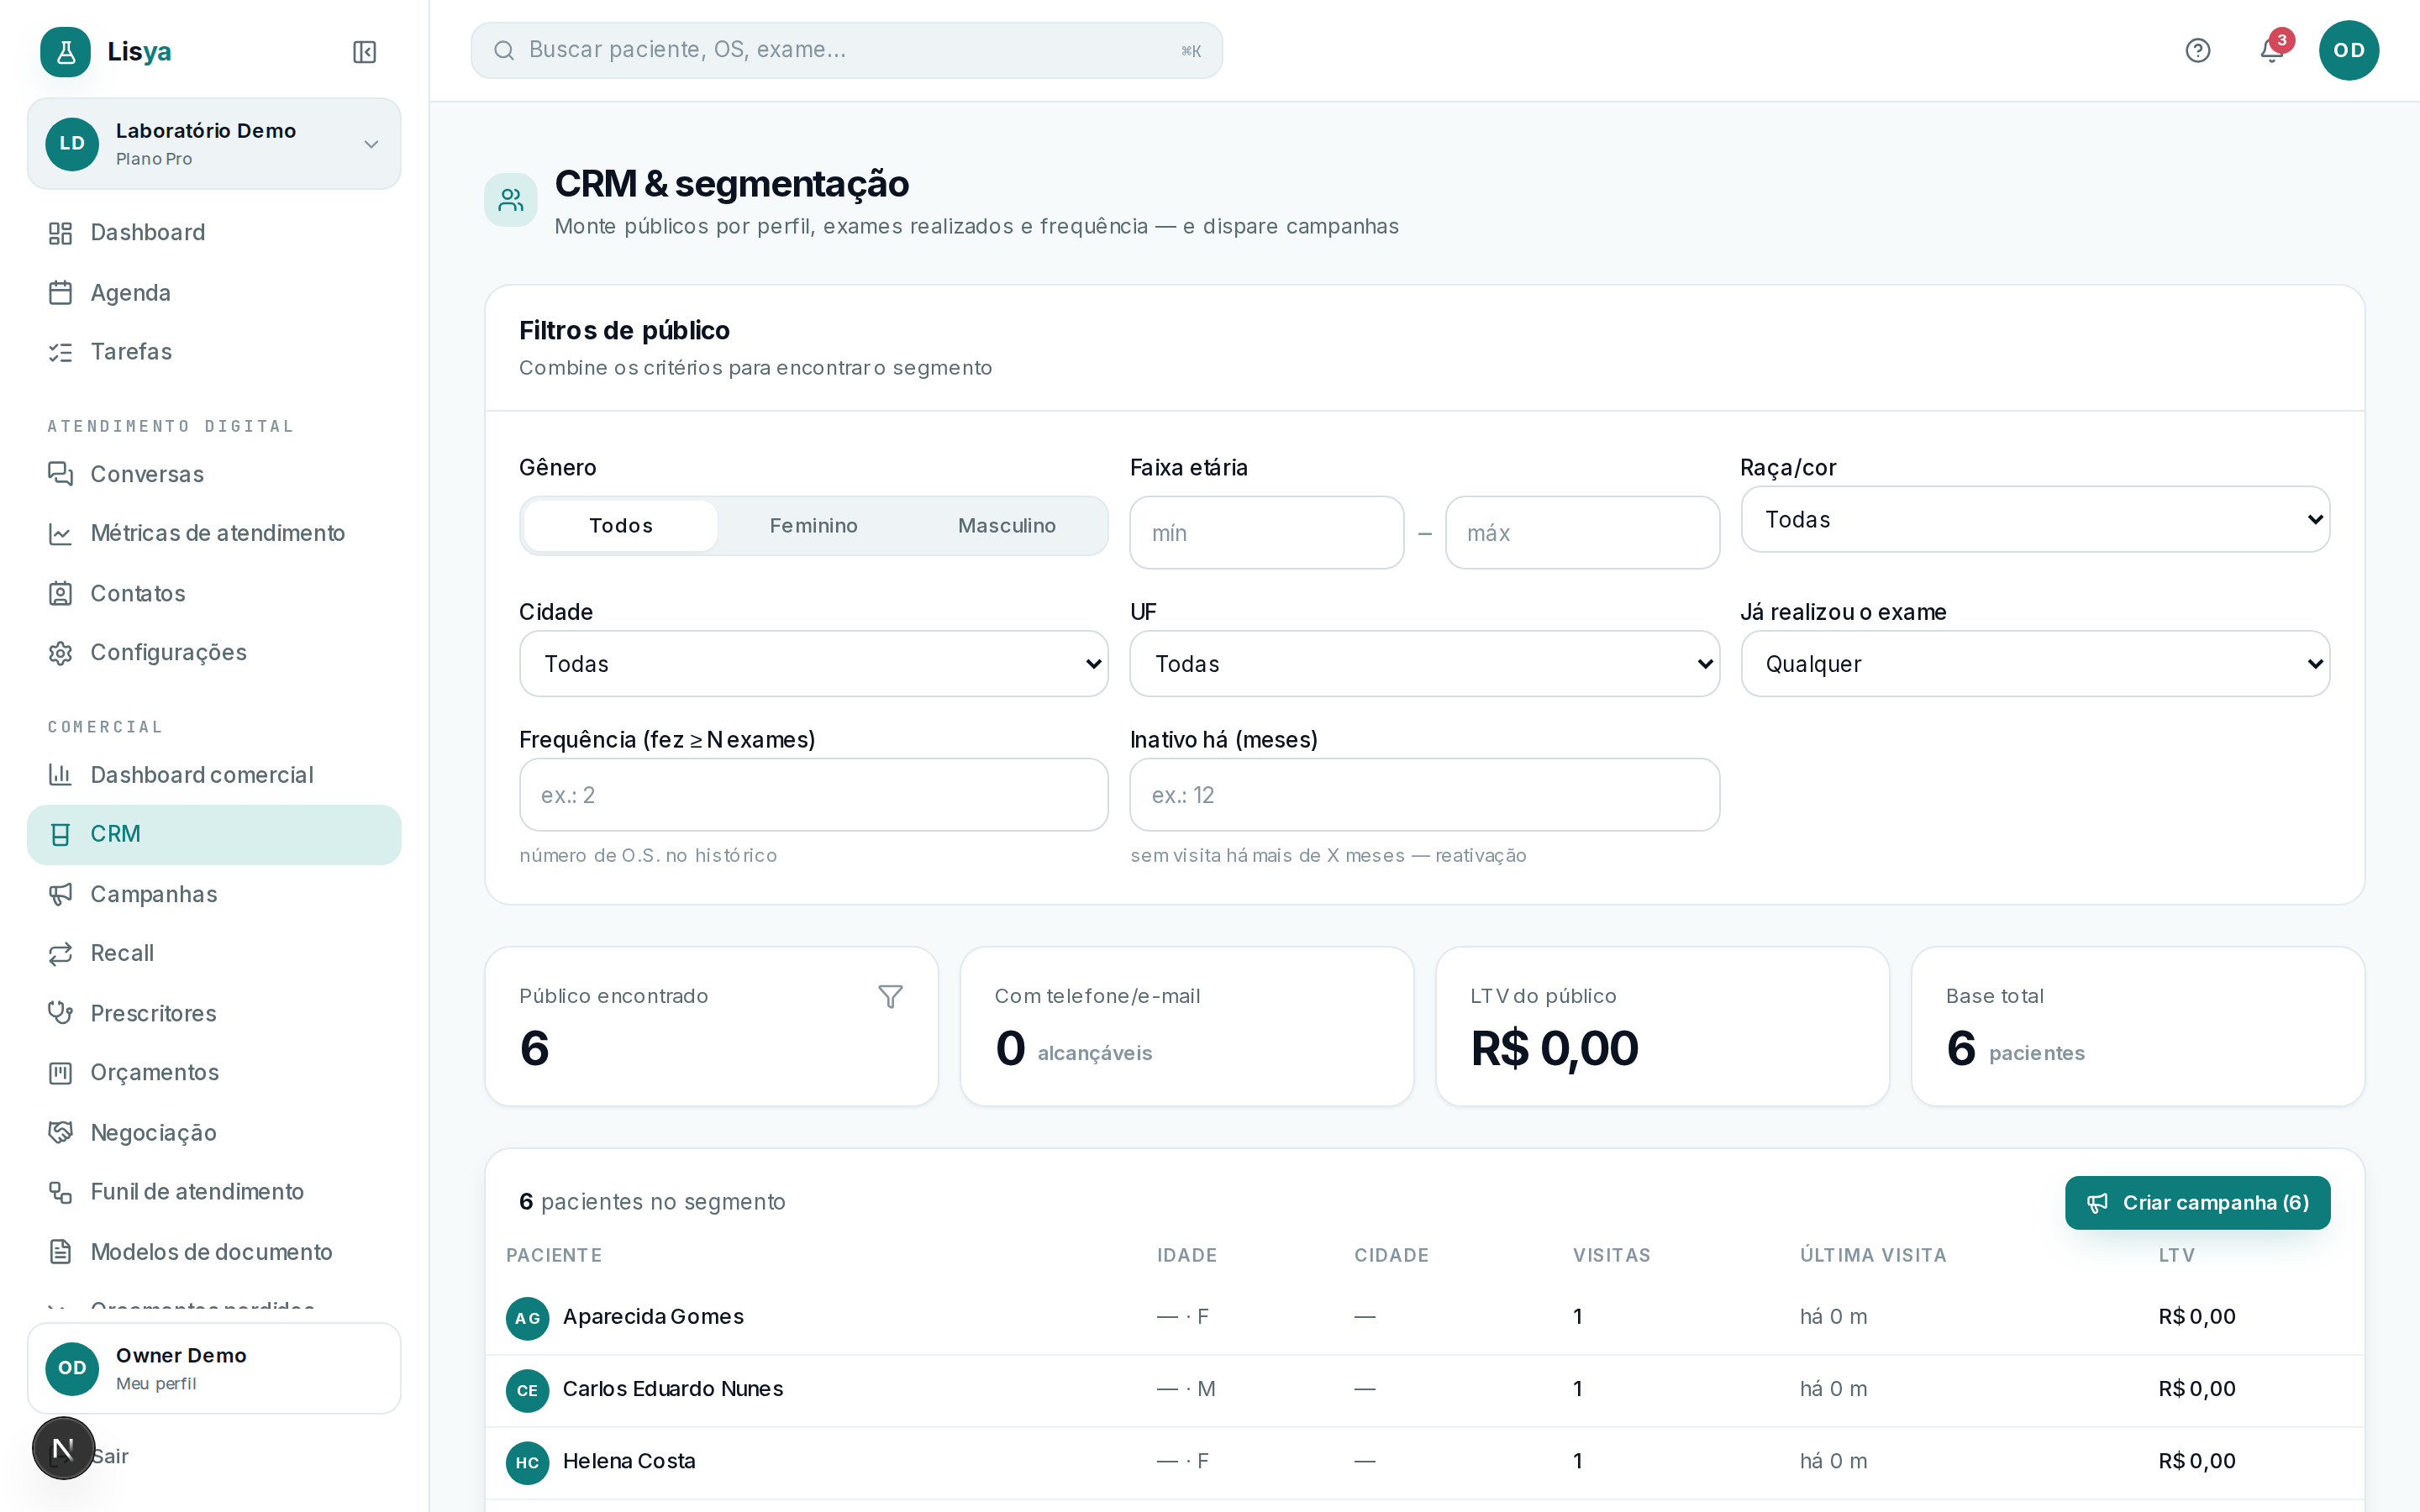Click the LTV column header
This screenshot has width=2420, height=1512.
2176,1255
